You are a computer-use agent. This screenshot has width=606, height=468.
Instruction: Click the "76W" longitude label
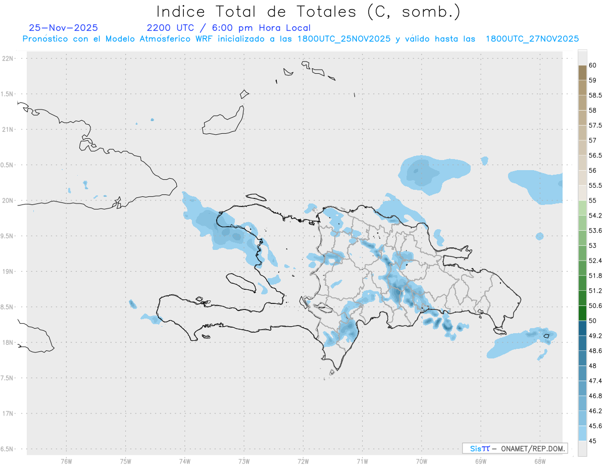66,461
